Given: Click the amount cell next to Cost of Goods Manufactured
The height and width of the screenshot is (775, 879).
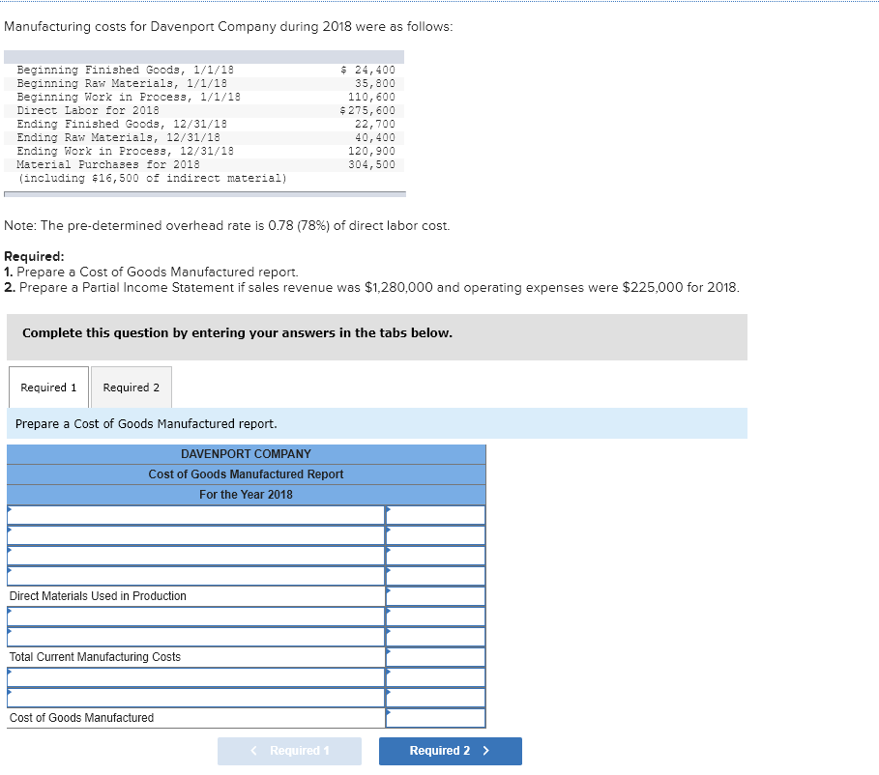Looking at the screenshot, I should click(435, 717).
